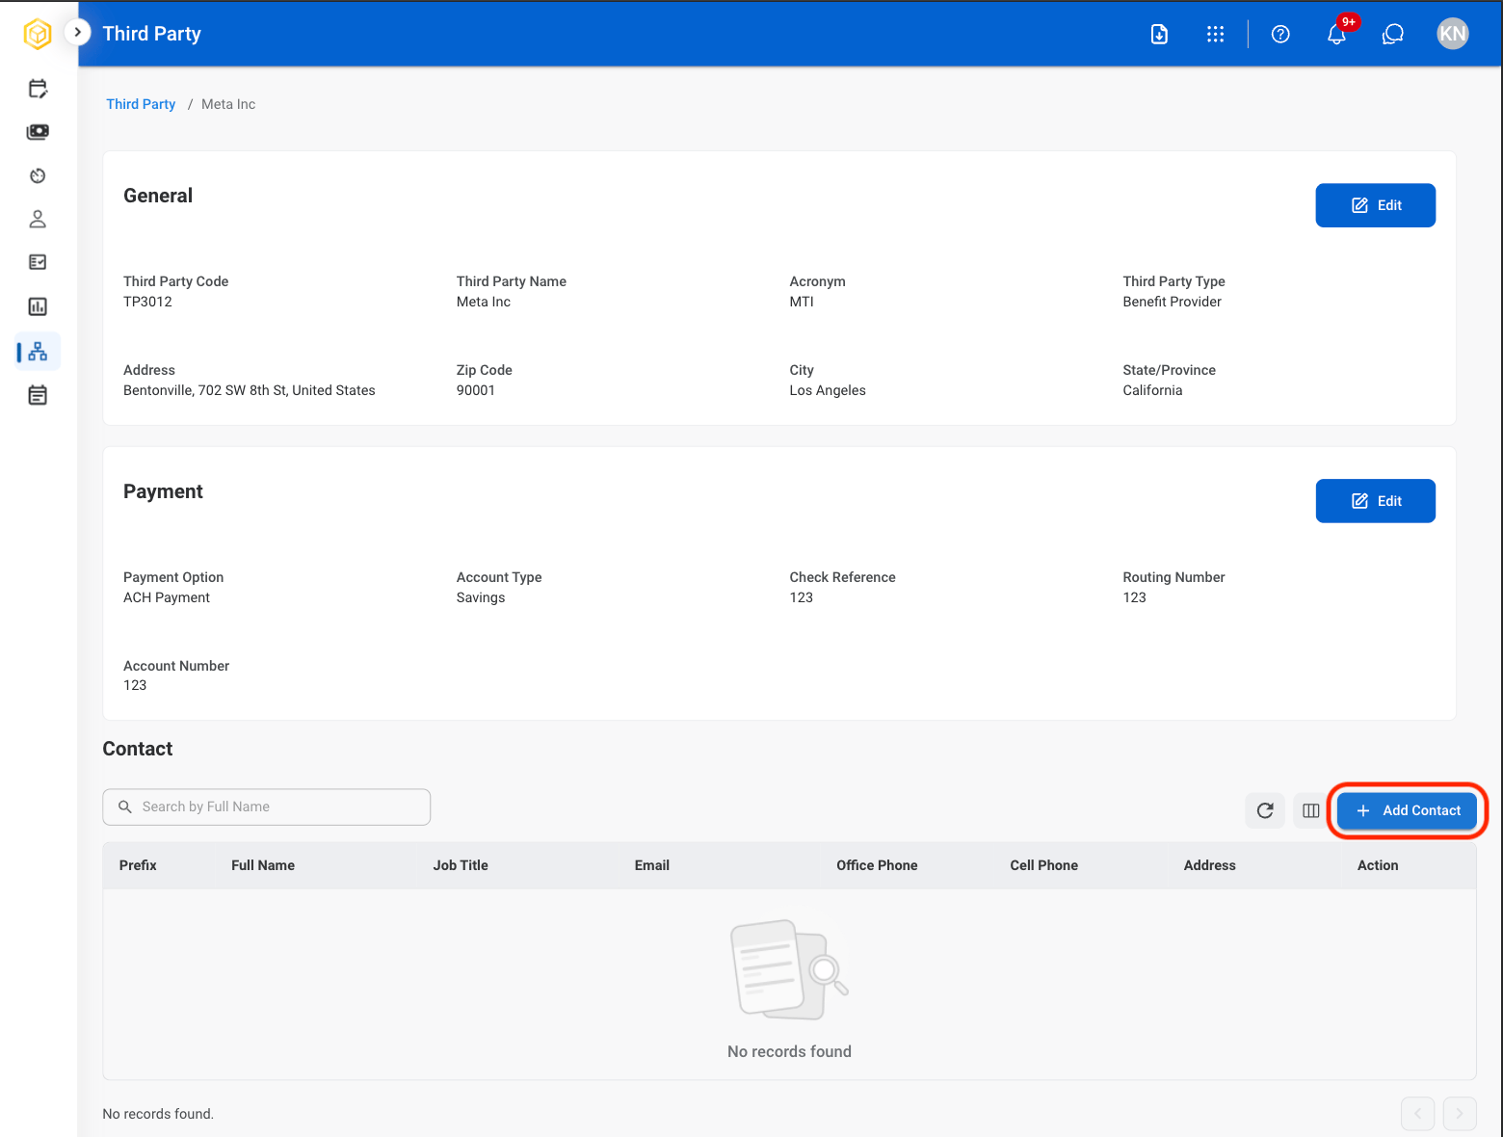Click the Add Contact button
The width and height of the screenshot is (1503, 1137).
click(1407, 810)
